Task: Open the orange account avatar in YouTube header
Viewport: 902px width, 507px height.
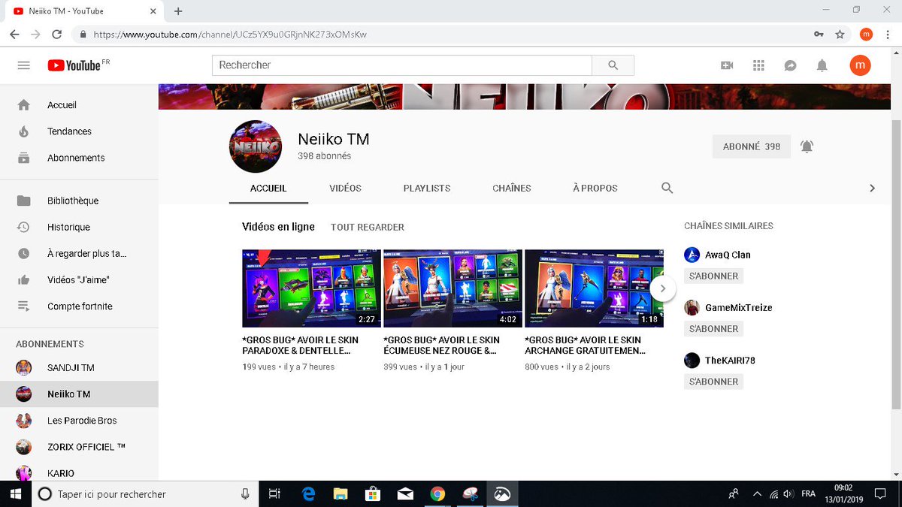Action: pos(861,65)
